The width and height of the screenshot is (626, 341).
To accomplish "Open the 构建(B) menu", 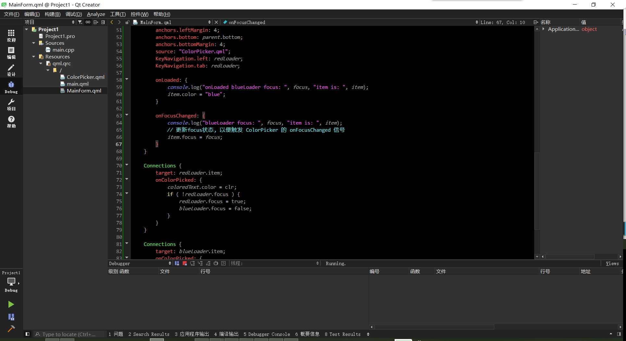I will [x=53, y=14].
